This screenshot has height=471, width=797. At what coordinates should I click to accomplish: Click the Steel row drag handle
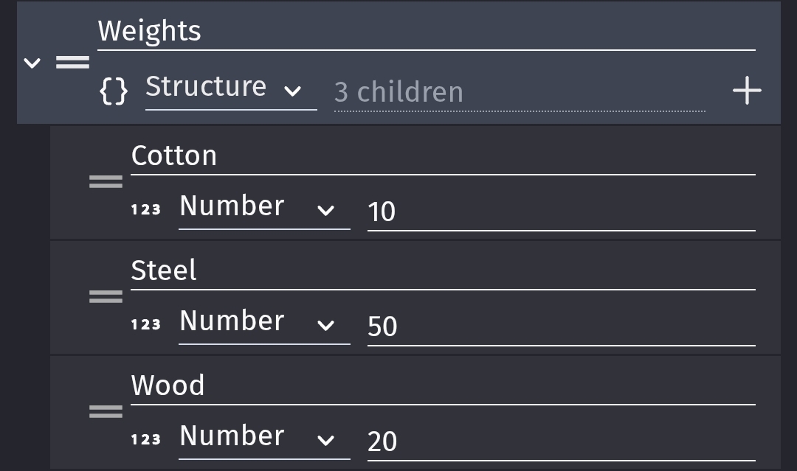click(x=106, y=296)
